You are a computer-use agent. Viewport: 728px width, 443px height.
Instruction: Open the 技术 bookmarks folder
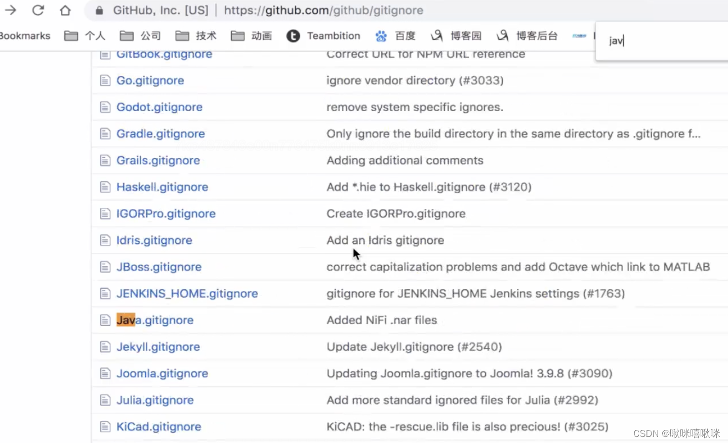pos(196,36)
